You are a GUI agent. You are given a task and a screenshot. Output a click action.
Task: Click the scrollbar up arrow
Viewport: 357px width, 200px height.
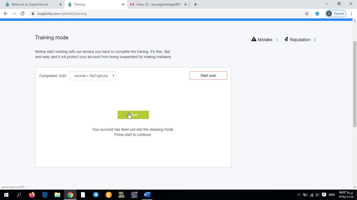point(355,21)
